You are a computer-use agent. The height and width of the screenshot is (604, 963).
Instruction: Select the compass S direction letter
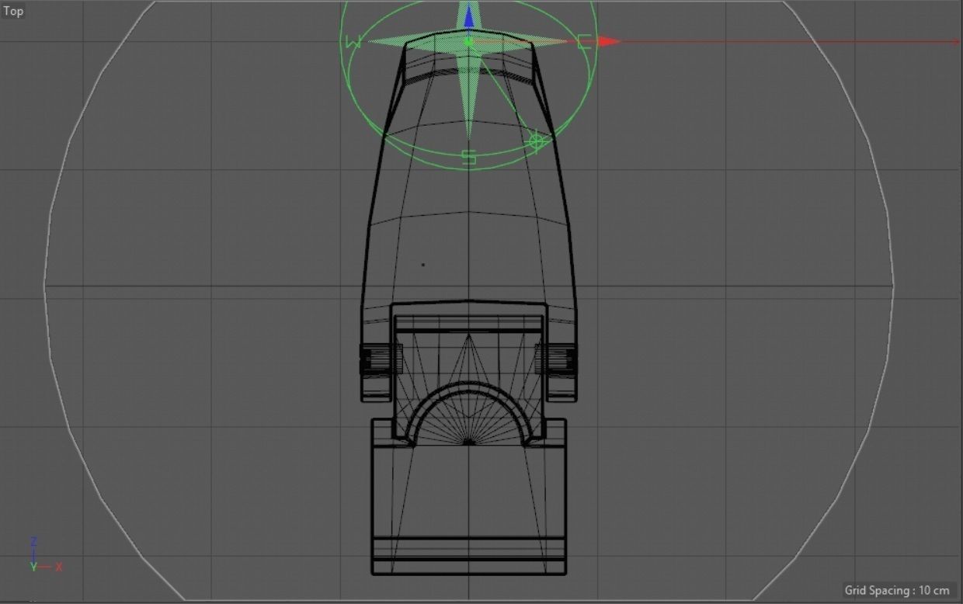468,158
